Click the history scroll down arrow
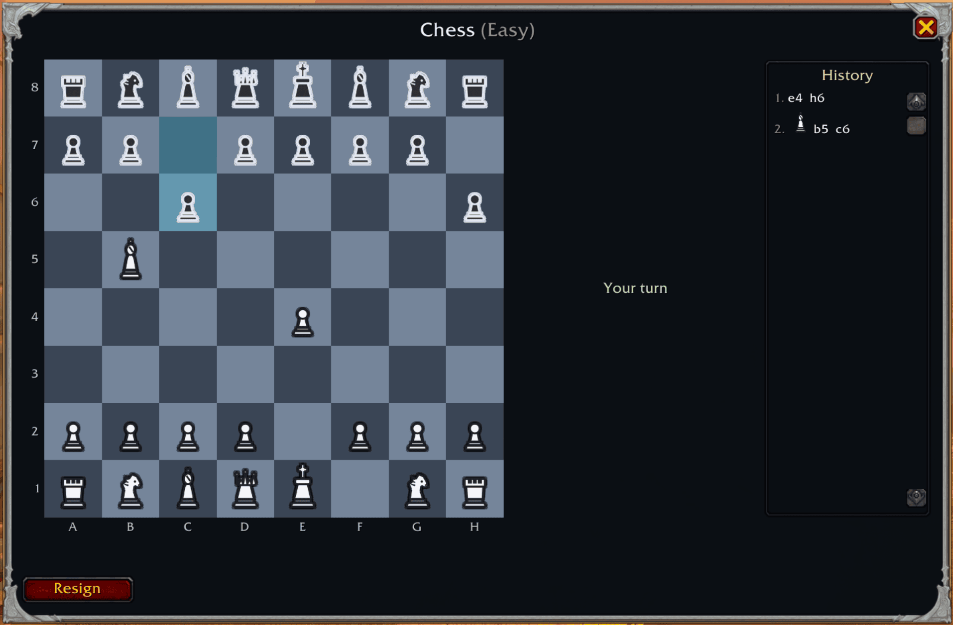The width and height of the screenshot is (953, 625). point(916,497)
